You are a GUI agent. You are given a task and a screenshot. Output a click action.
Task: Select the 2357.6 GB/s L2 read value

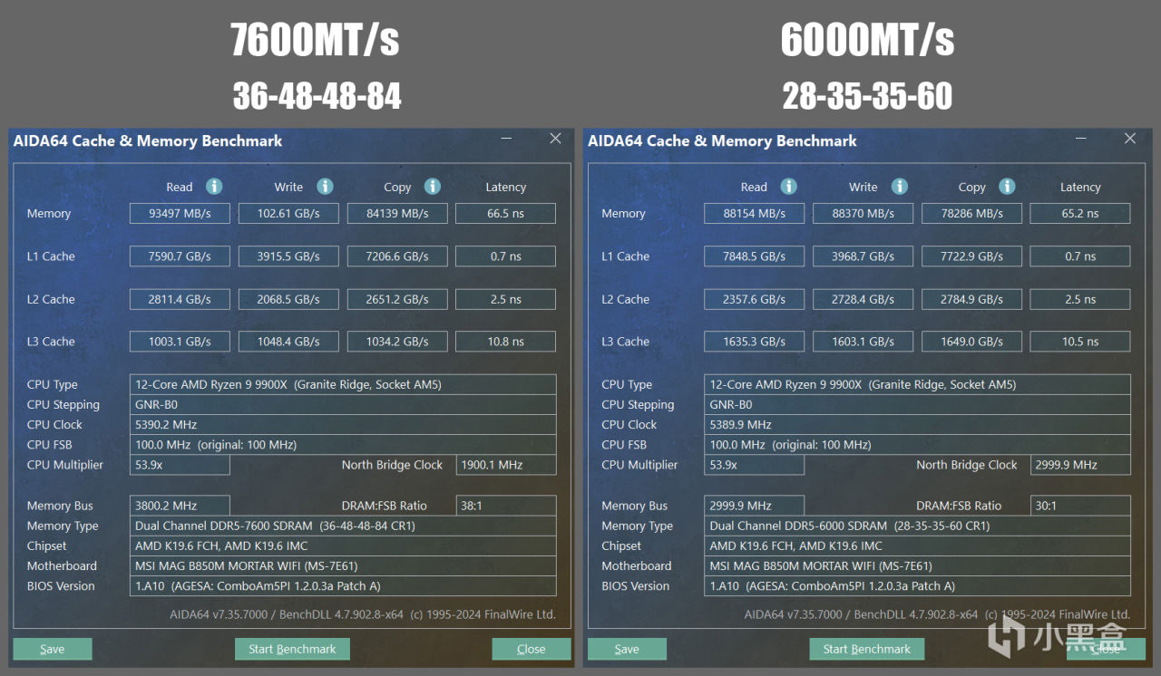click(755, 299)
